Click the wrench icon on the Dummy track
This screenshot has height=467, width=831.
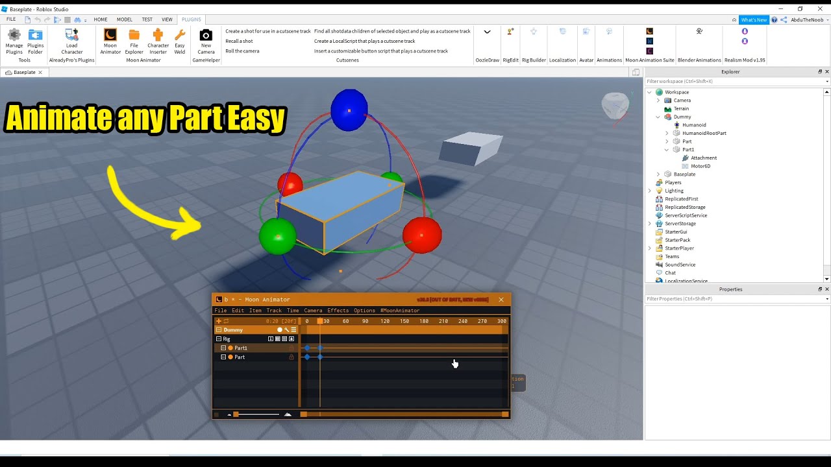pyautogui.click(x=286, y=330)
